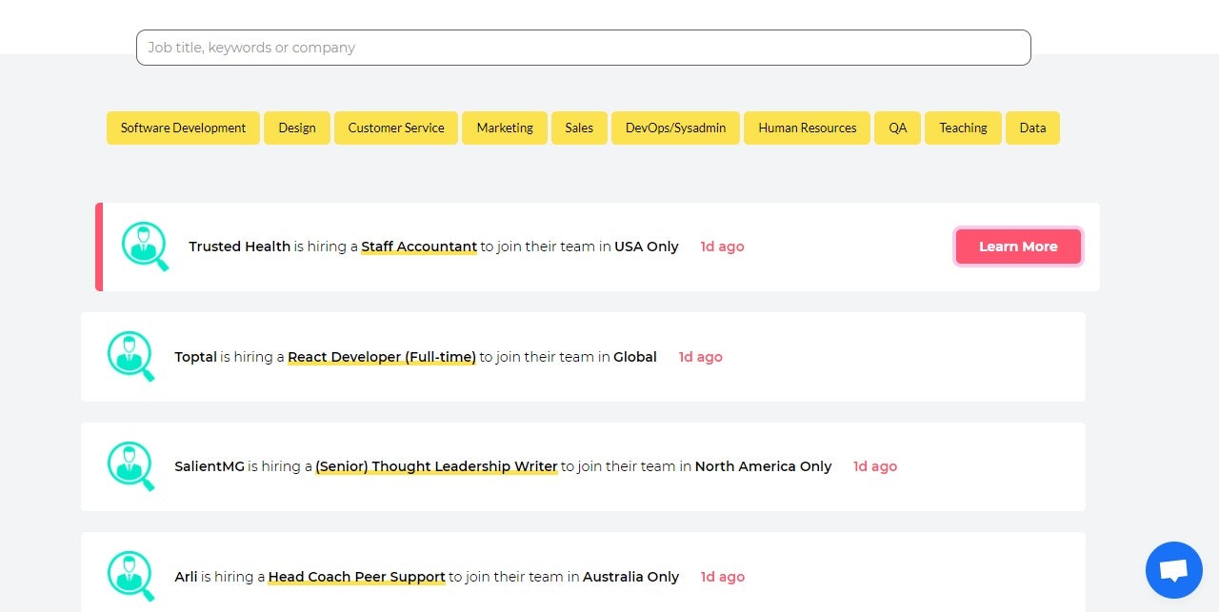The height and width of the screenshot is (612, 1219).
Task: Open the Head Coach Peer Support link
Action: point(357,577)
